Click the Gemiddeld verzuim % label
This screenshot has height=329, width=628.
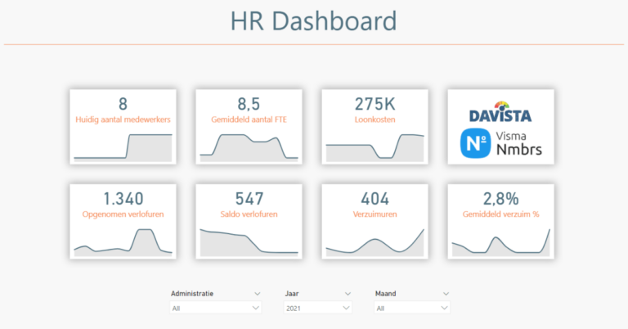pos(500,214)
